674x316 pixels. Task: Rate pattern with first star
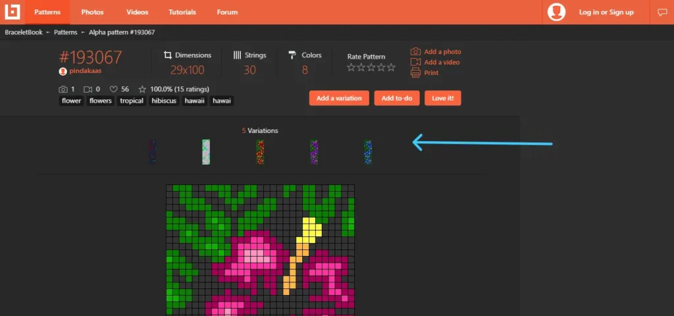pyautogui.click(x=351, y=67)
